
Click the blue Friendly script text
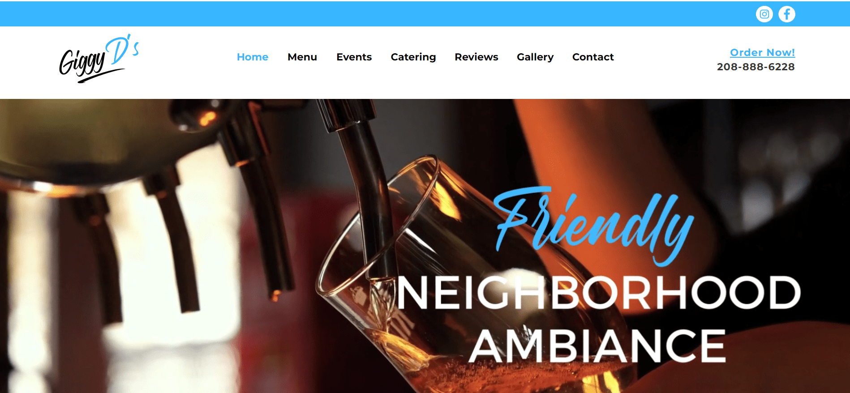point(594,225)
